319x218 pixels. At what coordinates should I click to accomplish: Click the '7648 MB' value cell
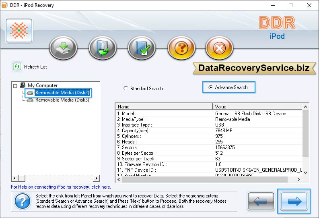point(224,131)
